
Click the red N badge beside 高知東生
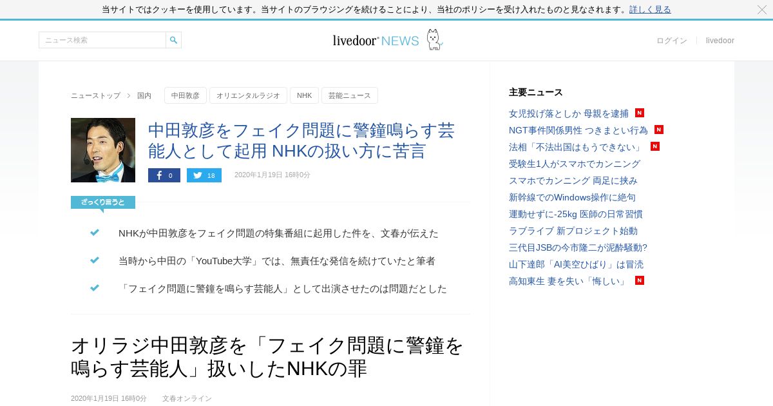[640, 280]
